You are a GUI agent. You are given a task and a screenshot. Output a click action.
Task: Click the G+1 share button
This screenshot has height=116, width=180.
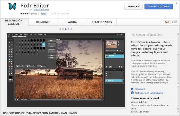pos(167,22)
